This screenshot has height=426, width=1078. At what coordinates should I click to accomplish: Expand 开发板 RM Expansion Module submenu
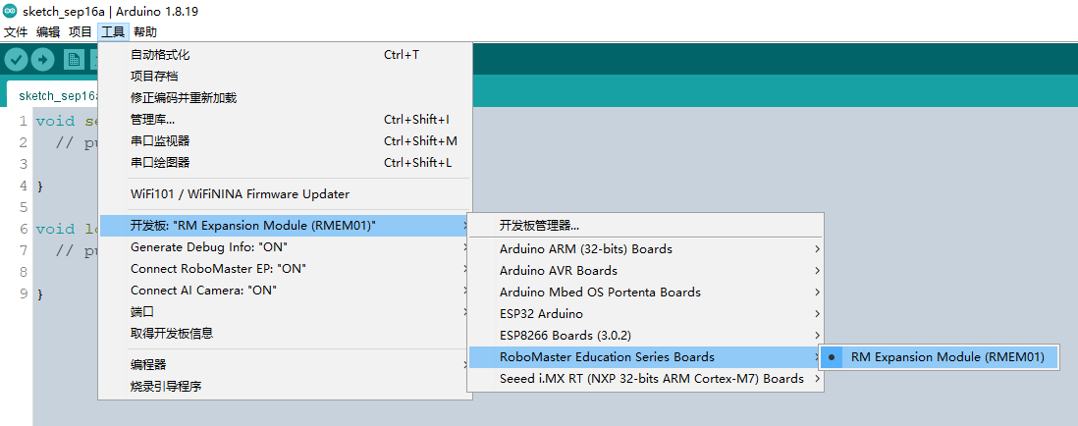(286, 226)
